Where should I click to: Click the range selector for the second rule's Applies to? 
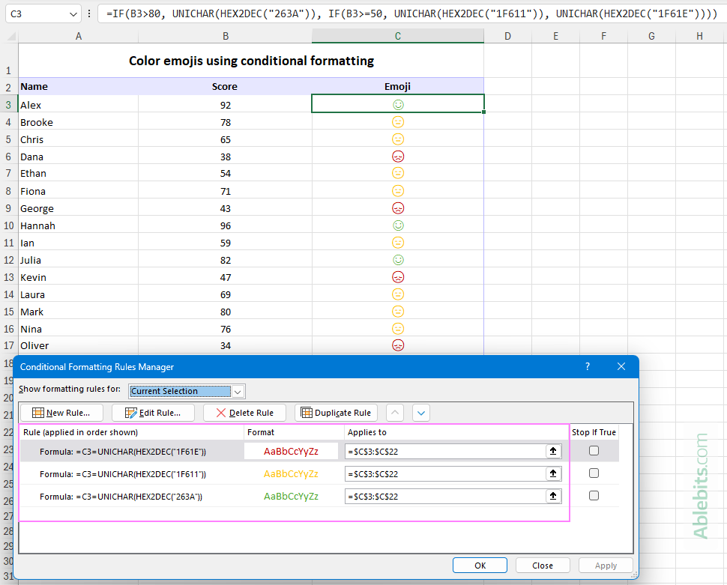tap(552, 473)
